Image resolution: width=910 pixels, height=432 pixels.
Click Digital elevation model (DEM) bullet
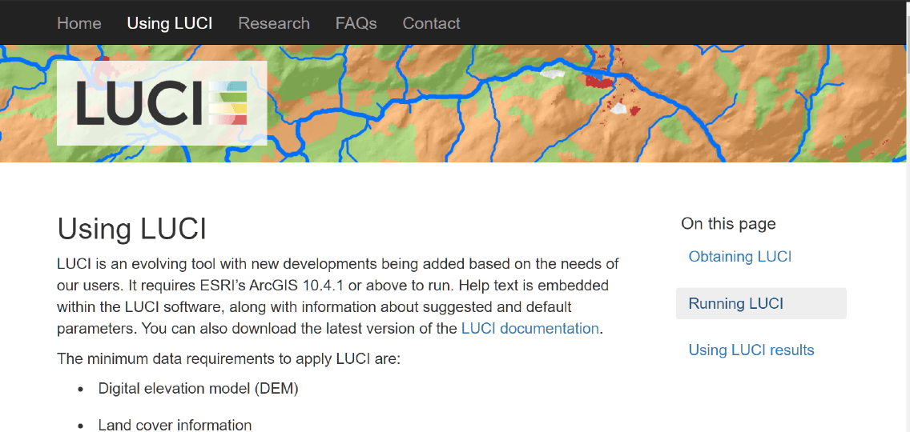[198, 389]
